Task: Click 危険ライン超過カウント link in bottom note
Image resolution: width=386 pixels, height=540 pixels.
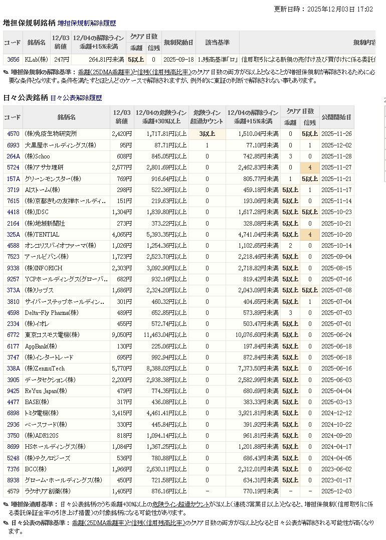Action: click(181, 504)
